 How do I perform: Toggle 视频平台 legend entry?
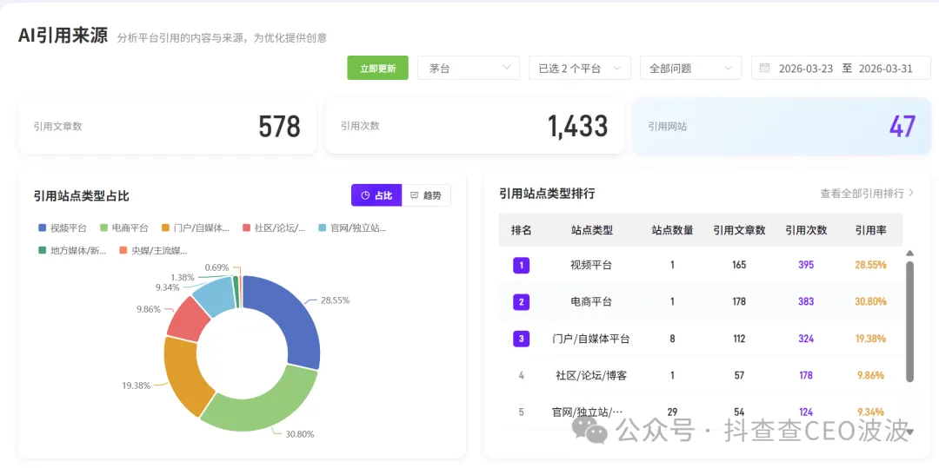(63, 227)
